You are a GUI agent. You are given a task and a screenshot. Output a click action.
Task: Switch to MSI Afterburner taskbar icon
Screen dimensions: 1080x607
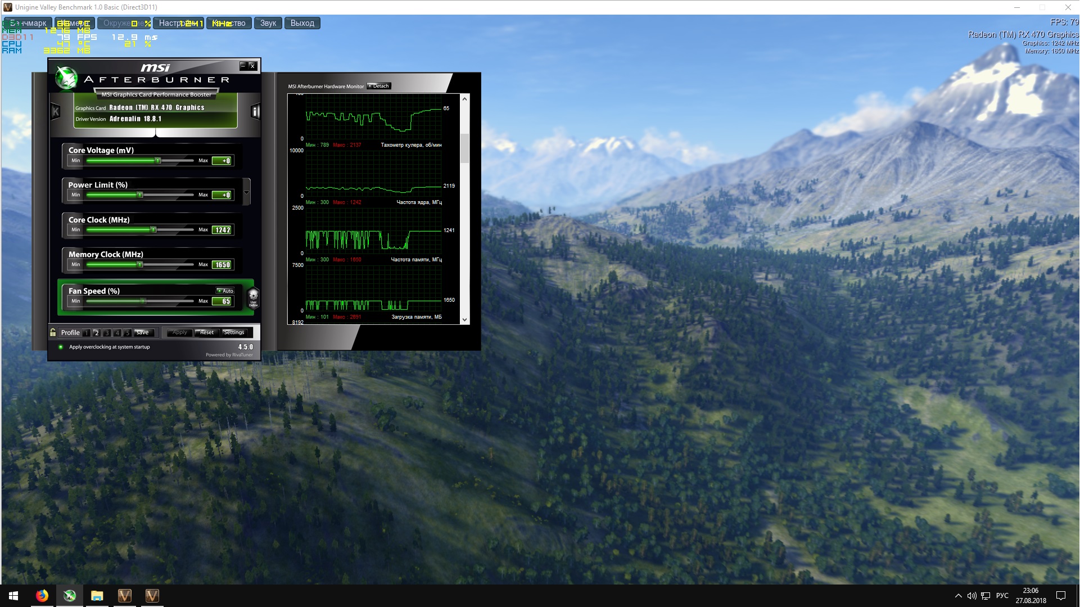click(x=70, y=596)
